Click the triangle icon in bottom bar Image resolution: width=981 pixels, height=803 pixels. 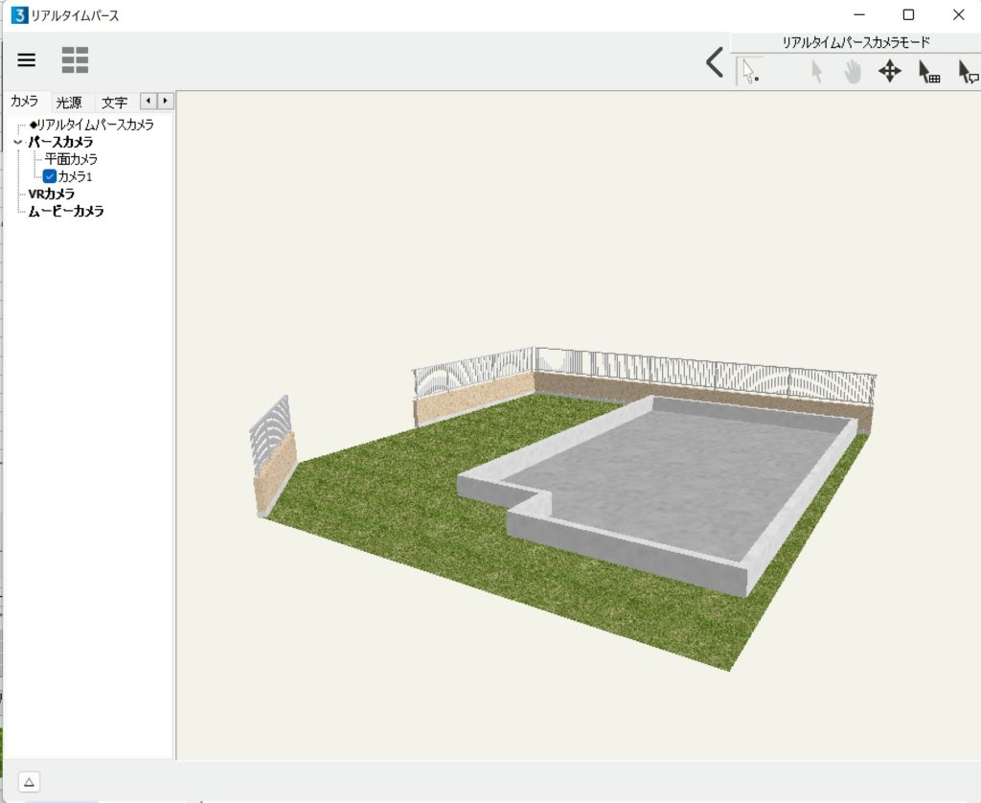(29, 782)
